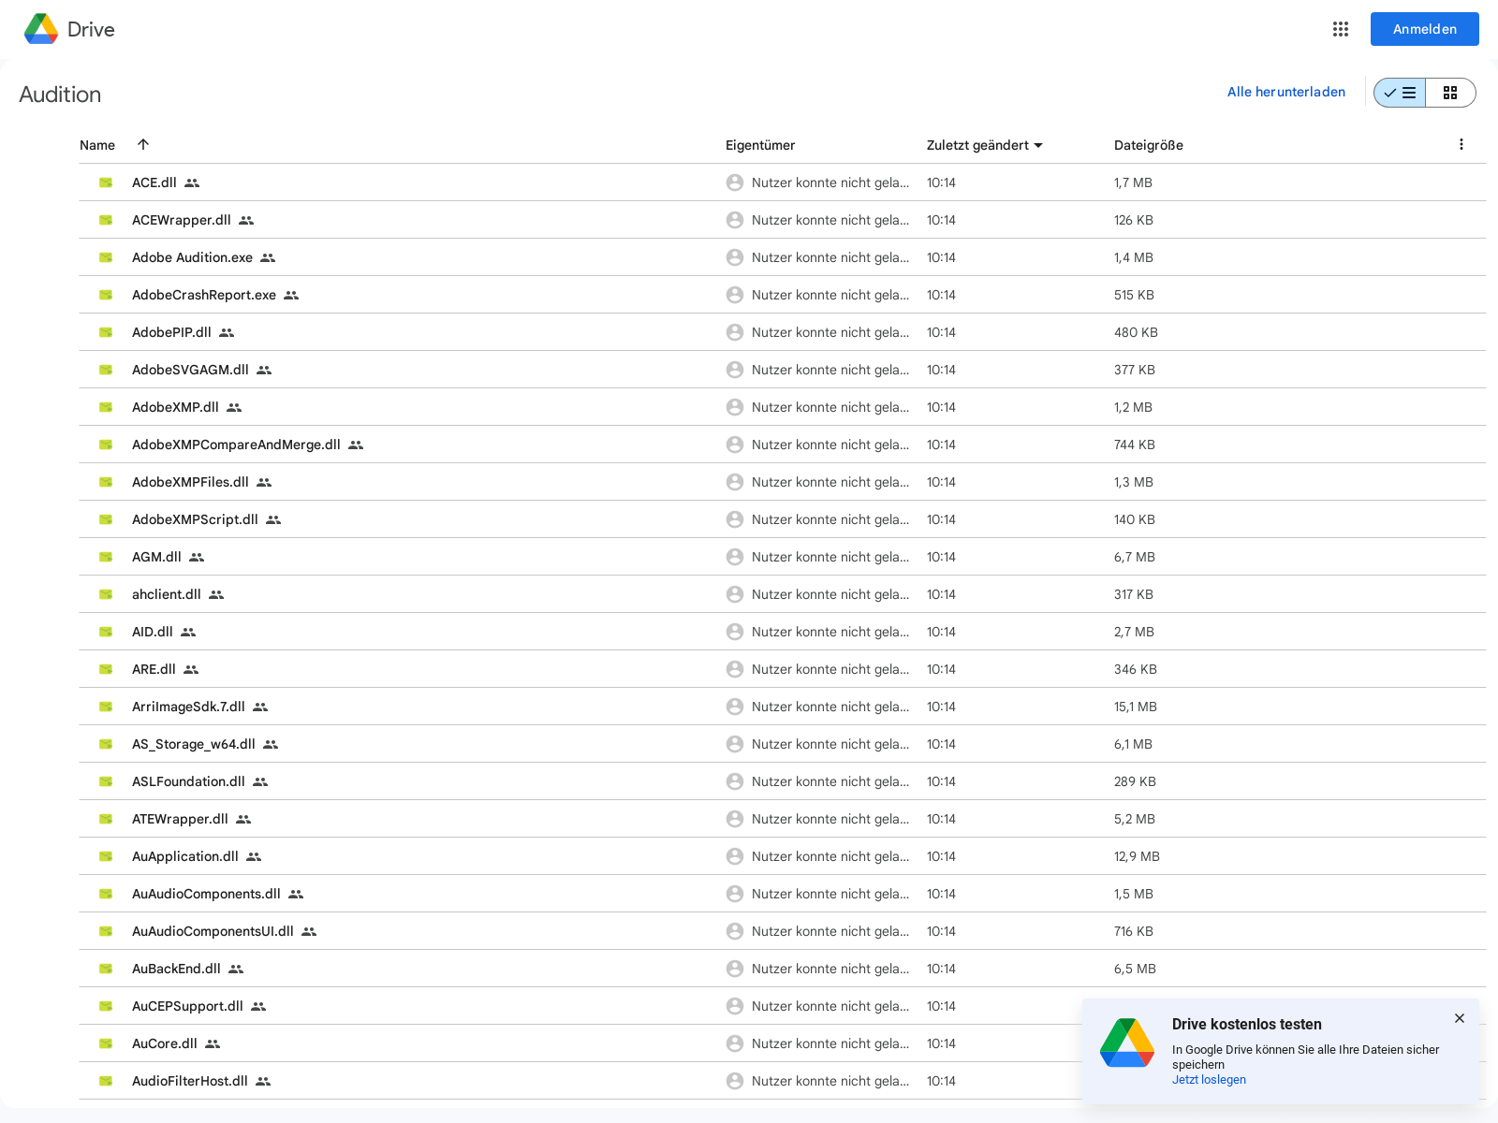Click the 15,1 MB file size value
Image resolution: width=1498 pixels, height=1123 pixels.
(1136, 707)
